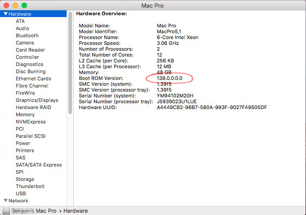
Task: Select ATA in the sidebar
Action: pyautogui.click(x=20, y=21)
